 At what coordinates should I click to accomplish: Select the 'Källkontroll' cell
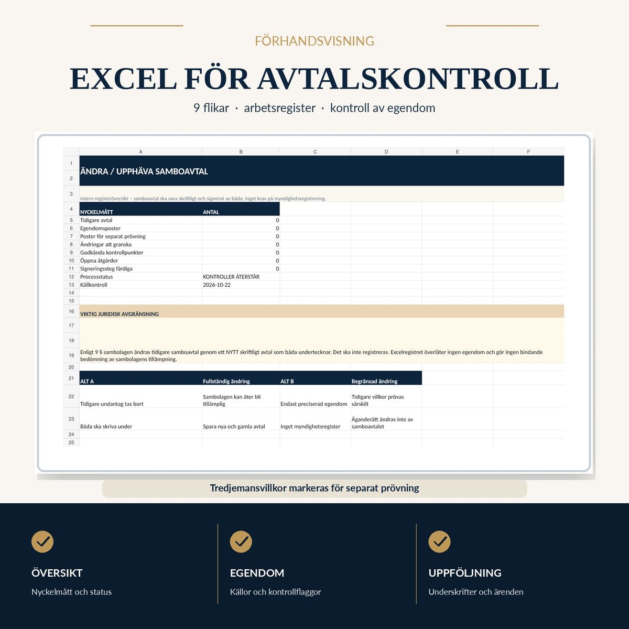click(140, 285)
